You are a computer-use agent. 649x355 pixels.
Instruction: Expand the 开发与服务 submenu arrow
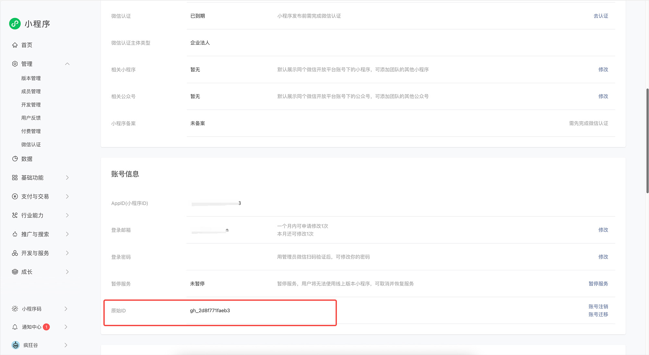(67, 253)
